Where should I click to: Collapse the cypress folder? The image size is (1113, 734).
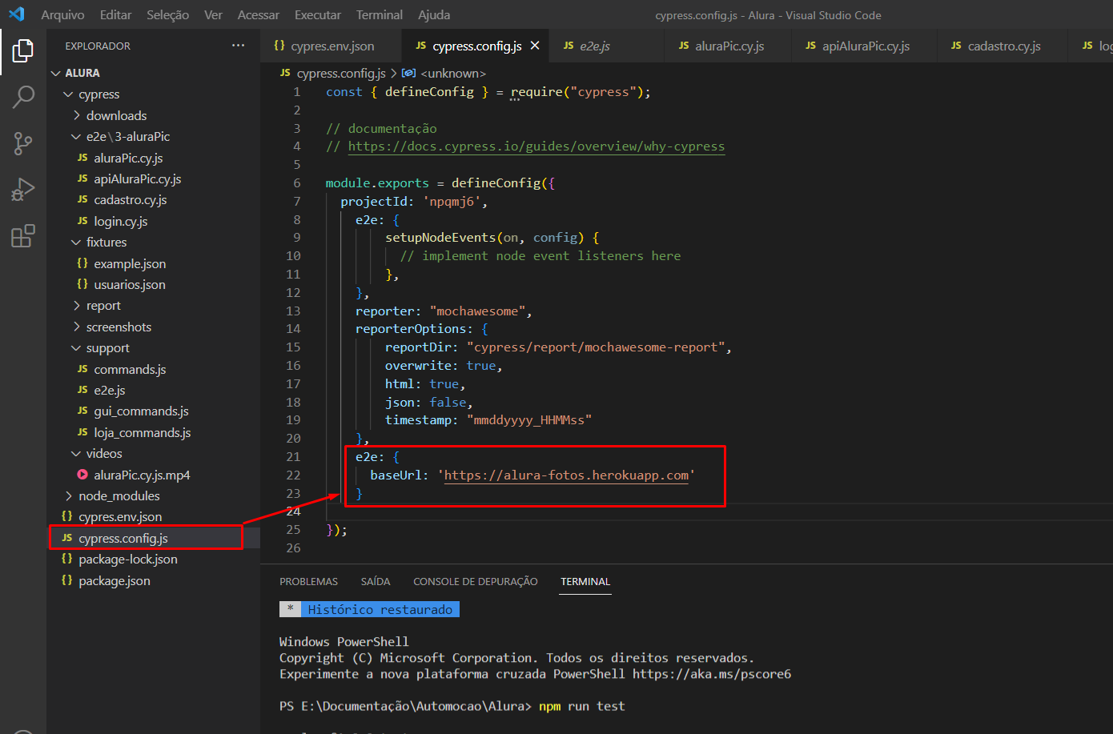tap(69, 94)
